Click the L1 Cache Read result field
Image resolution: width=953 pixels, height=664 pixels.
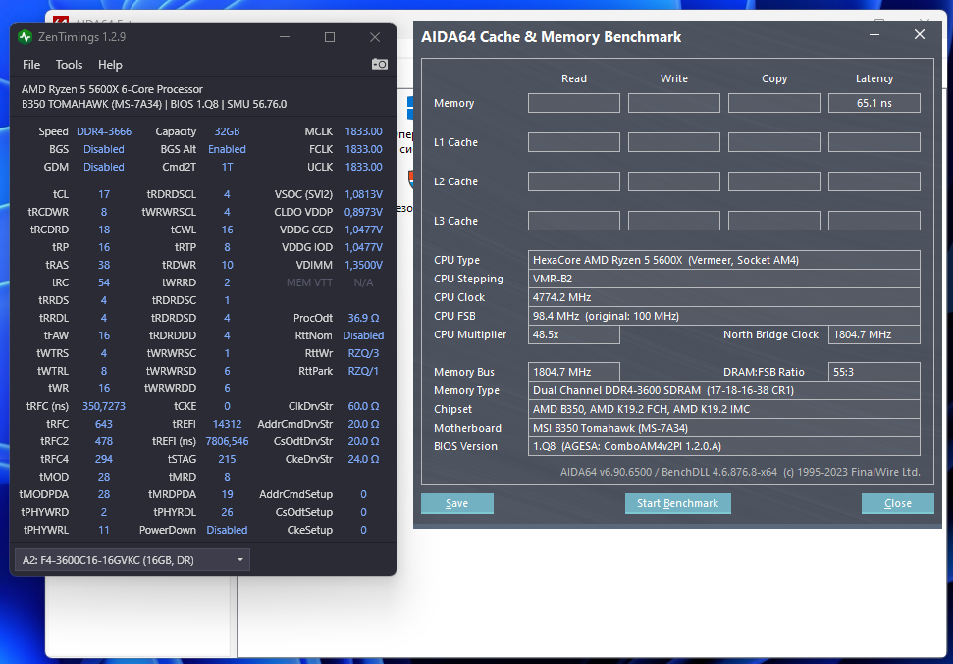click(574, 142)
